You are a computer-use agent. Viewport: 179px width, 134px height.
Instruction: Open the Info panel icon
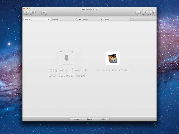point(138,12)
